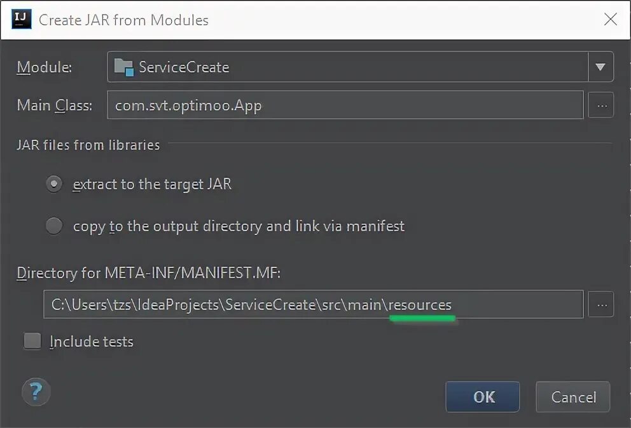Click the module folder icon beside ServiceCreate
The height and width of the screenshot is (428, 631).
pos(123,67)
